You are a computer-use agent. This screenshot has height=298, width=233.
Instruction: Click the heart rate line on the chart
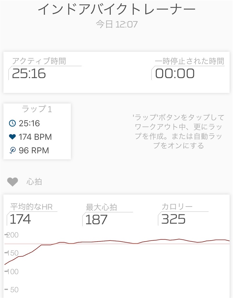(117, 241)
